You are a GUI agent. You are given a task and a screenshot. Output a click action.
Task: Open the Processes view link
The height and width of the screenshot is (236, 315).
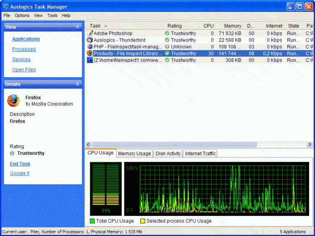(x=24, y=49)
